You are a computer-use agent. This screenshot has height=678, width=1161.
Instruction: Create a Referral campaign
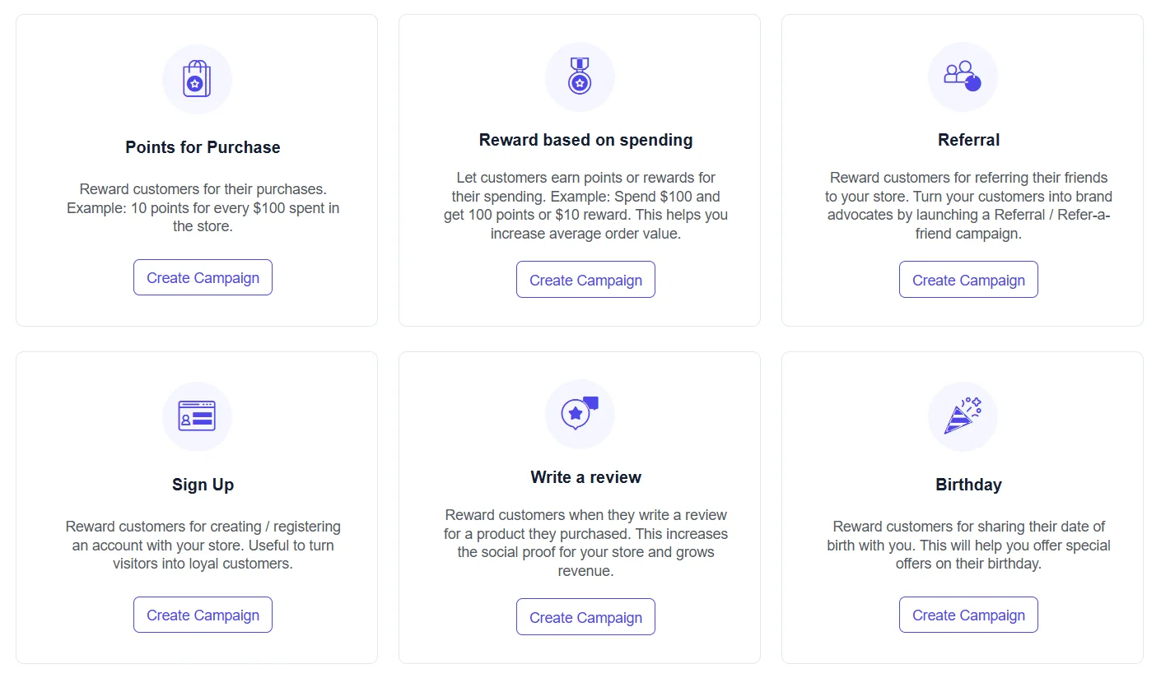click(968, 280)
